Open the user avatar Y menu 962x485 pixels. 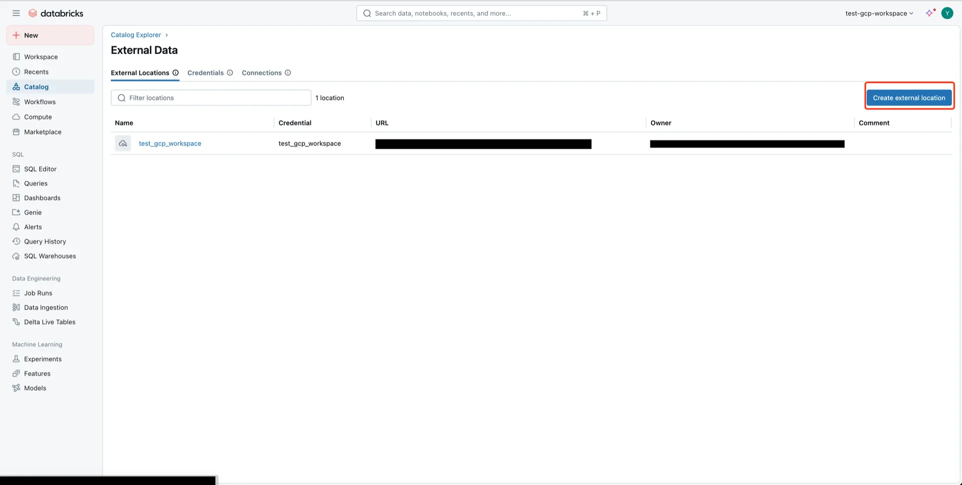(947, 14)
